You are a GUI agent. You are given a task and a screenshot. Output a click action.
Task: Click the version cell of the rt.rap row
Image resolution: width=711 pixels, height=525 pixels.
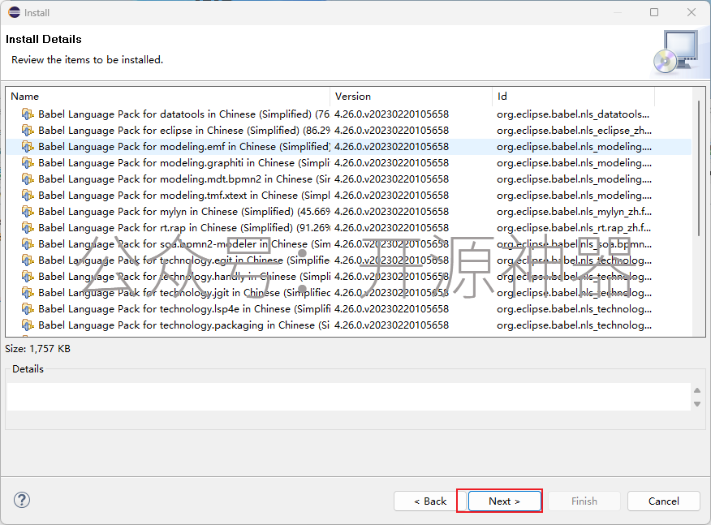click(x=391, y=228)
